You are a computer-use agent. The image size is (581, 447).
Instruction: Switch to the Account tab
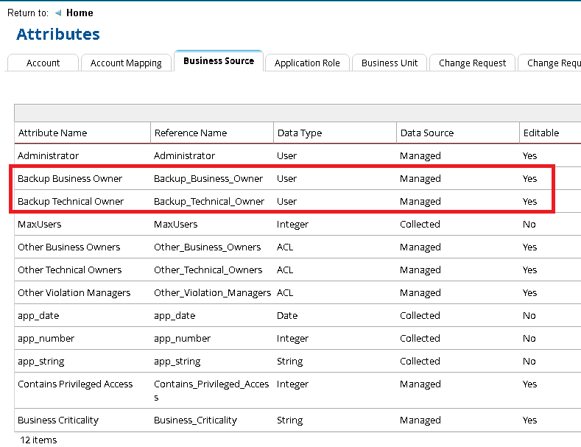(43, 63)
